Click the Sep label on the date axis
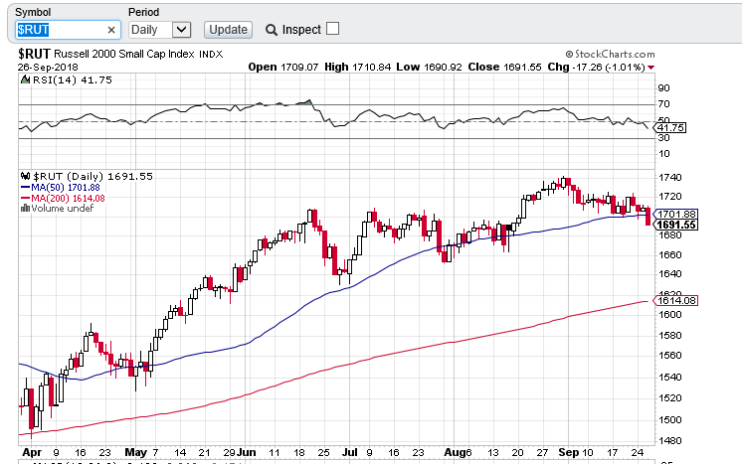This screenshot has height=464, width=742. [x=569, y=452]
